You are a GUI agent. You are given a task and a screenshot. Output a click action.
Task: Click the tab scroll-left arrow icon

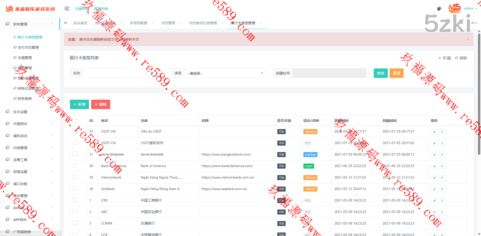pos(65,22)
